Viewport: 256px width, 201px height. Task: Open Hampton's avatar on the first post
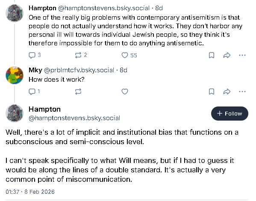(15, 13)
